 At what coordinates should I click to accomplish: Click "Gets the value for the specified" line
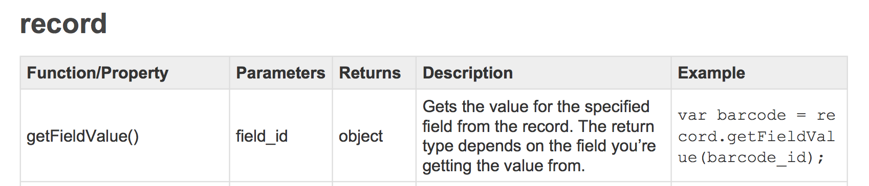pyautogui.click(x=536, y=107)
